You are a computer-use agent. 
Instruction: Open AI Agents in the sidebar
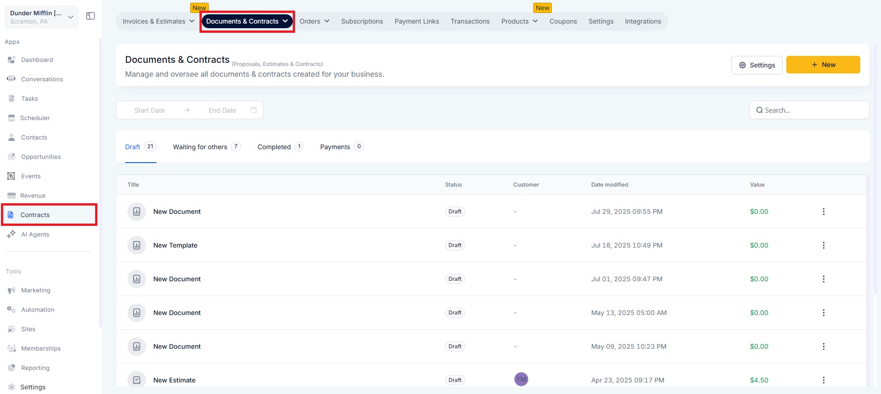click(x=35, y=234)
